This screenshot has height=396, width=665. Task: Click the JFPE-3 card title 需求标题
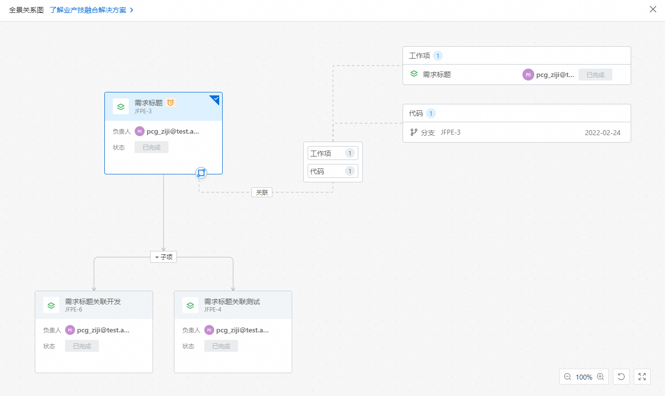[149, 103]
